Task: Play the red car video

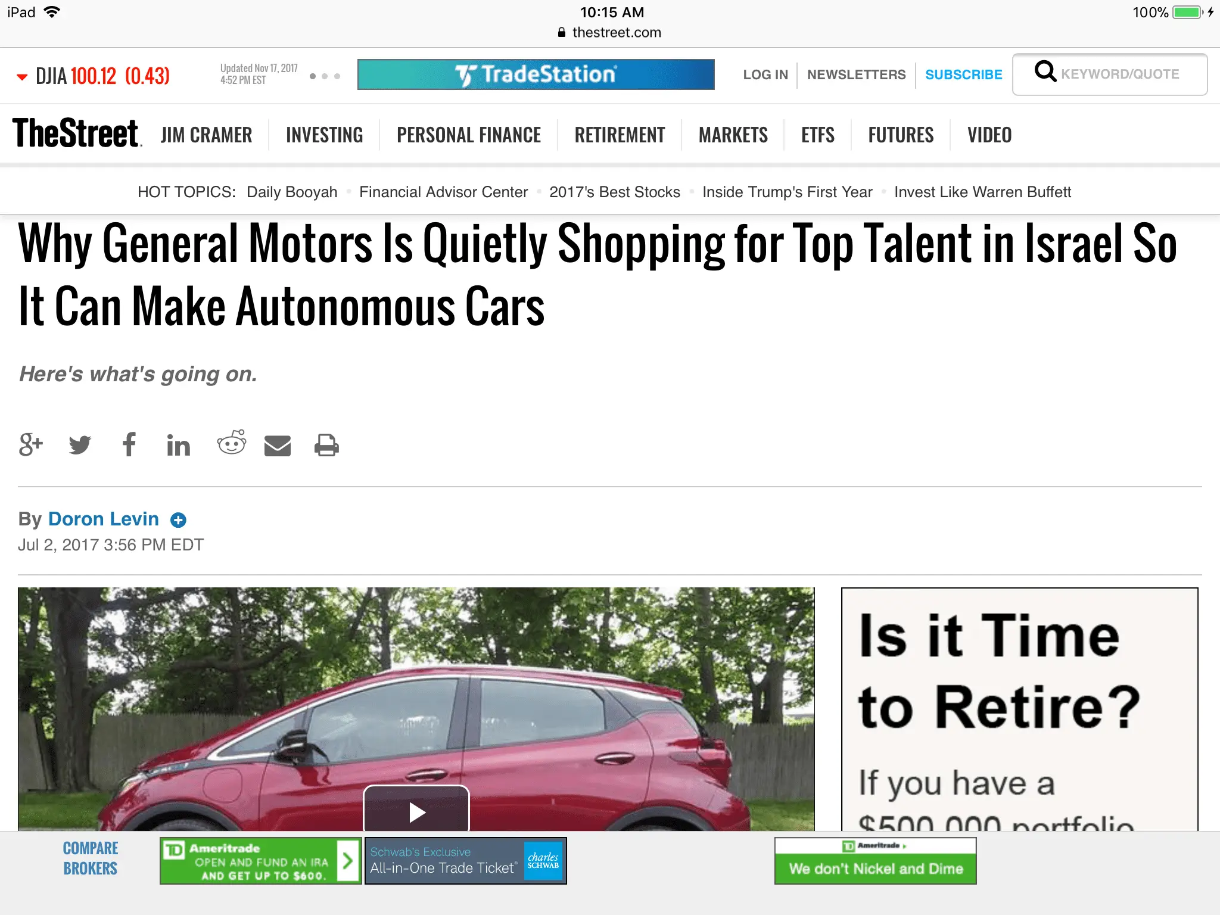Action: click(x=416, y=811)
